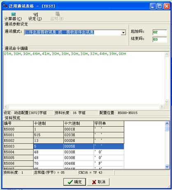Click the 起始码 input field with 02

[x=160, y=33]
